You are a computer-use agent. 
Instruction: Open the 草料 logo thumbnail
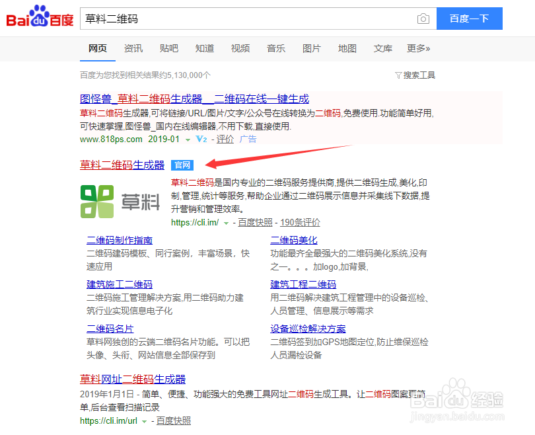120,202
